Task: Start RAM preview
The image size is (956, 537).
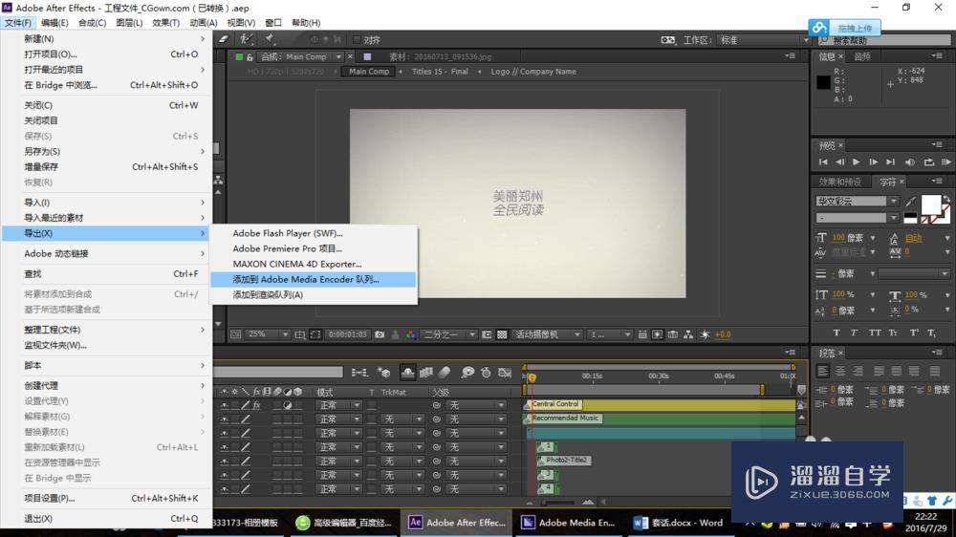Action: tap(945, 162)
